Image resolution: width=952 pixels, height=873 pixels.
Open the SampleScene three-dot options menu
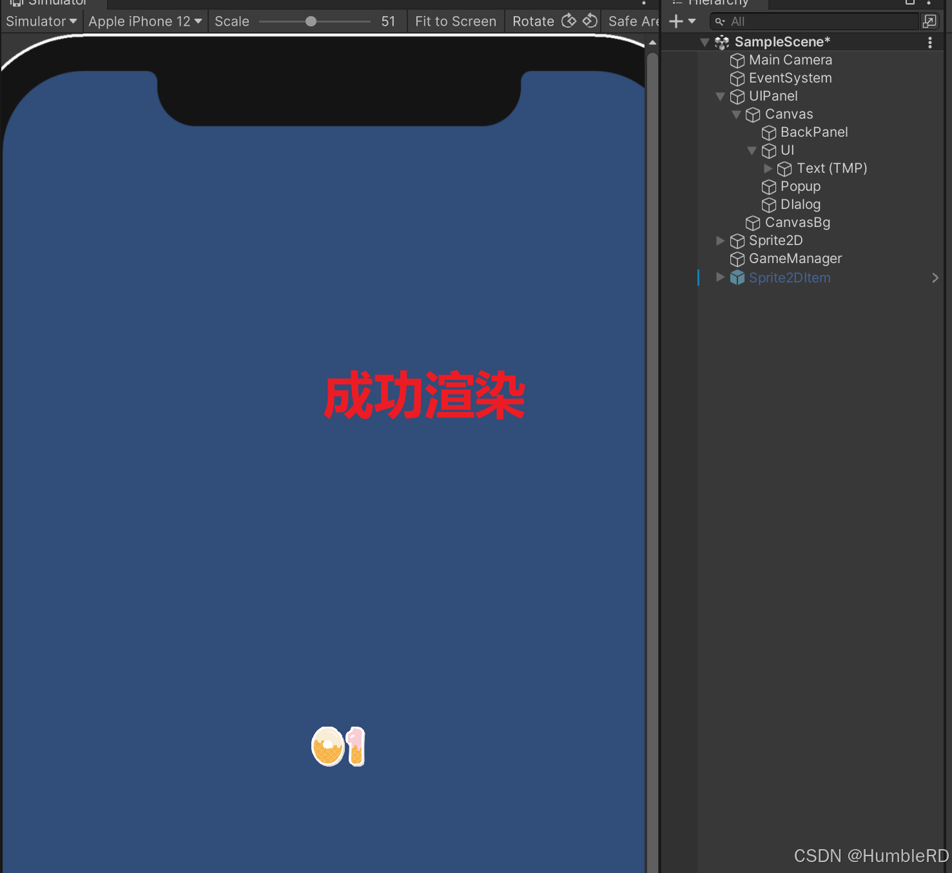coord(929,43)
